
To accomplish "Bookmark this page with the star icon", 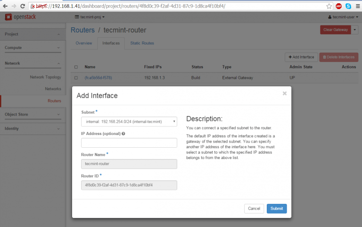I will [329, 6].
